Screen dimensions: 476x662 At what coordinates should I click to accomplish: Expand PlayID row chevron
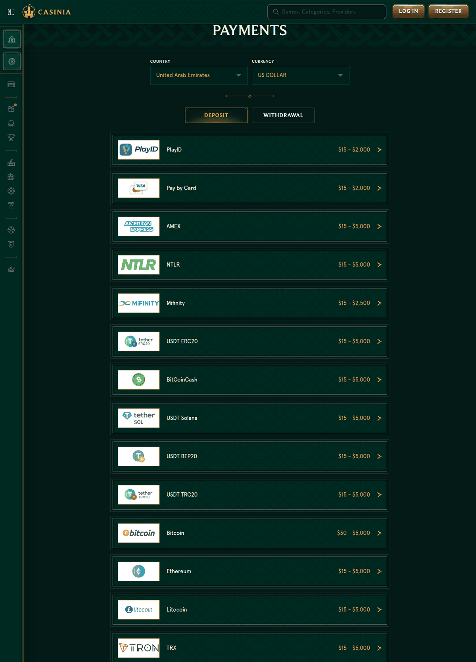tap(379, 150)
